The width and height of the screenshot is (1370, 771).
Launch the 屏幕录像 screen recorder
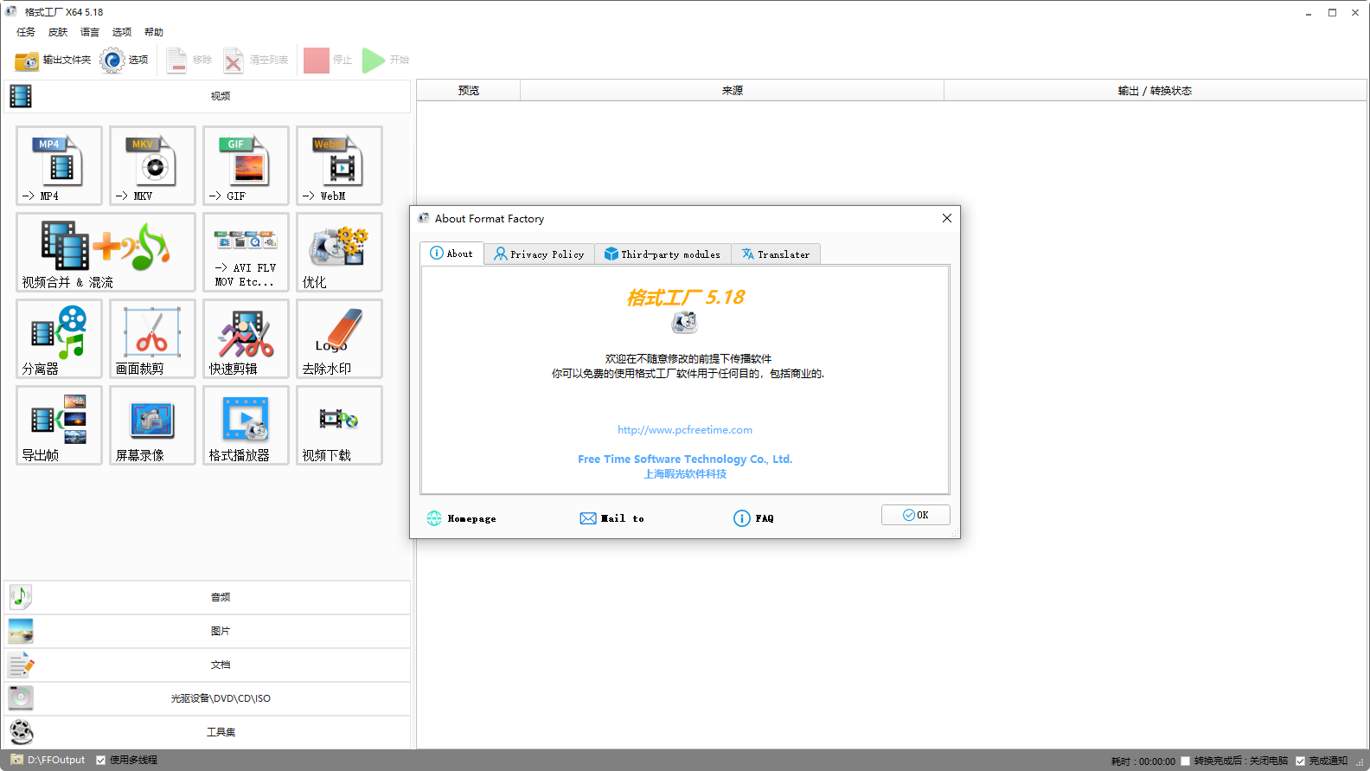(152, 425)
